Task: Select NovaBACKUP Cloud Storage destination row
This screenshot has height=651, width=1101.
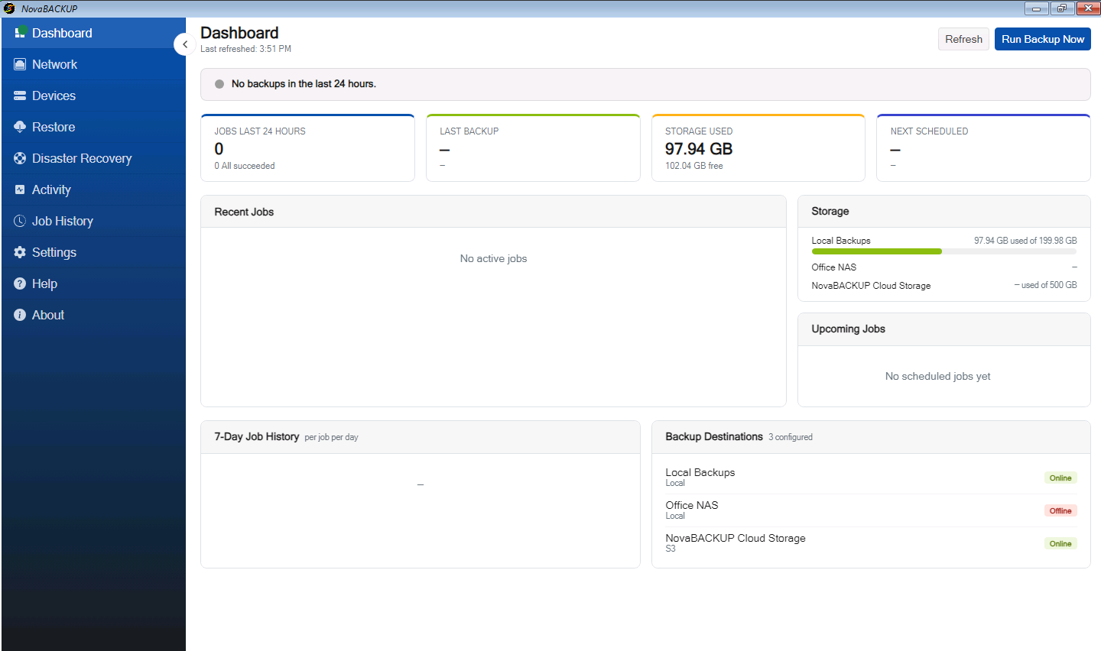Action: tap(871, 543)
